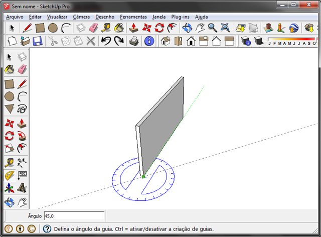Click the Photo Textures person icon
Viewport: 321px width, 237px height.
[x=281, y=28]
